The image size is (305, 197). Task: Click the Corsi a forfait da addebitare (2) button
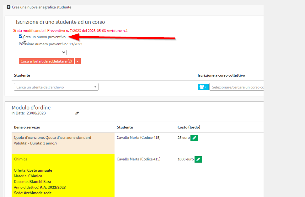[x=46, y=61]
